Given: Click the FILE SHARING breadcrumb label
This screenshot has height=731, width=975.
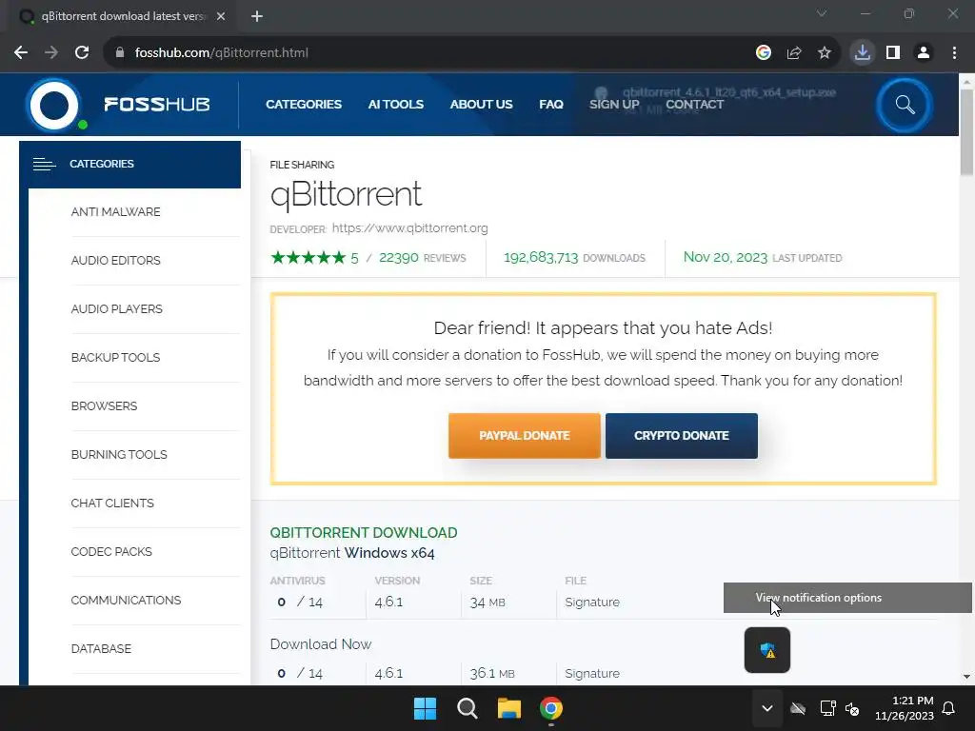Looking at the screenshot, I should pos(302,165).
